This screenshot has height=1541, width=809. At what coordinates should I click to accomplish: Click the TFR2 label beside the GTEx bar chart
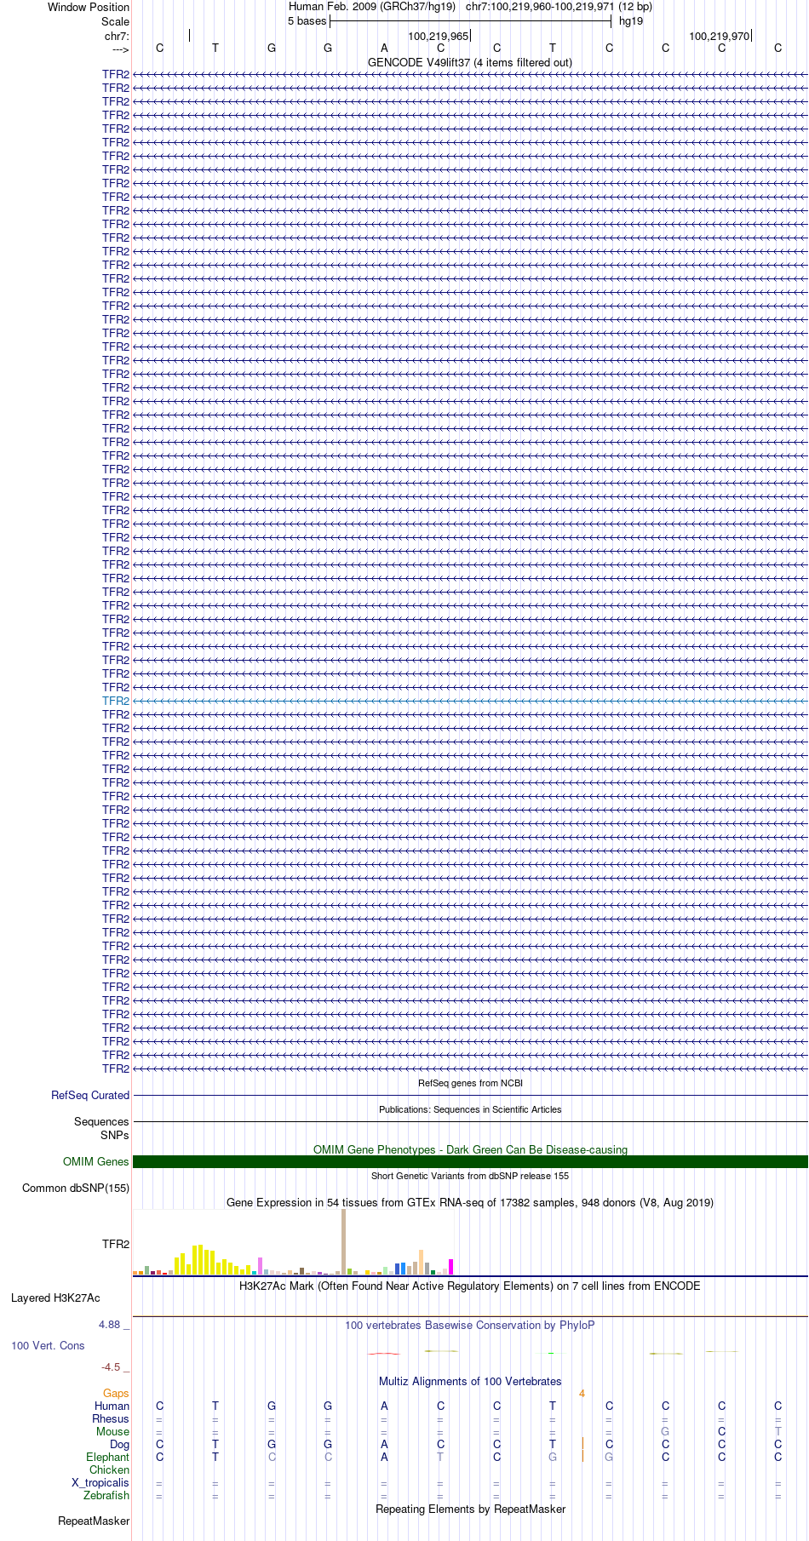[116, 1245]
